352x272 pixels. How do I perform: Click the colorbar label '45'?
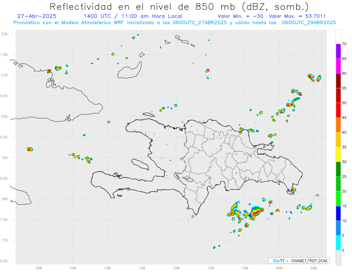(x=344, y=118)
